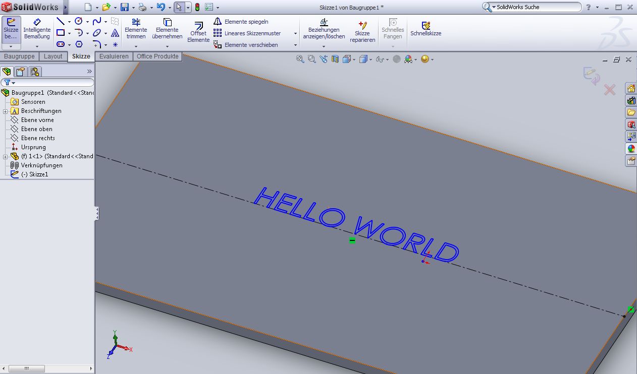Screen dimensions: 637x374
Task: Open File Explorer pane in task pane
Action: coord(631,112)
